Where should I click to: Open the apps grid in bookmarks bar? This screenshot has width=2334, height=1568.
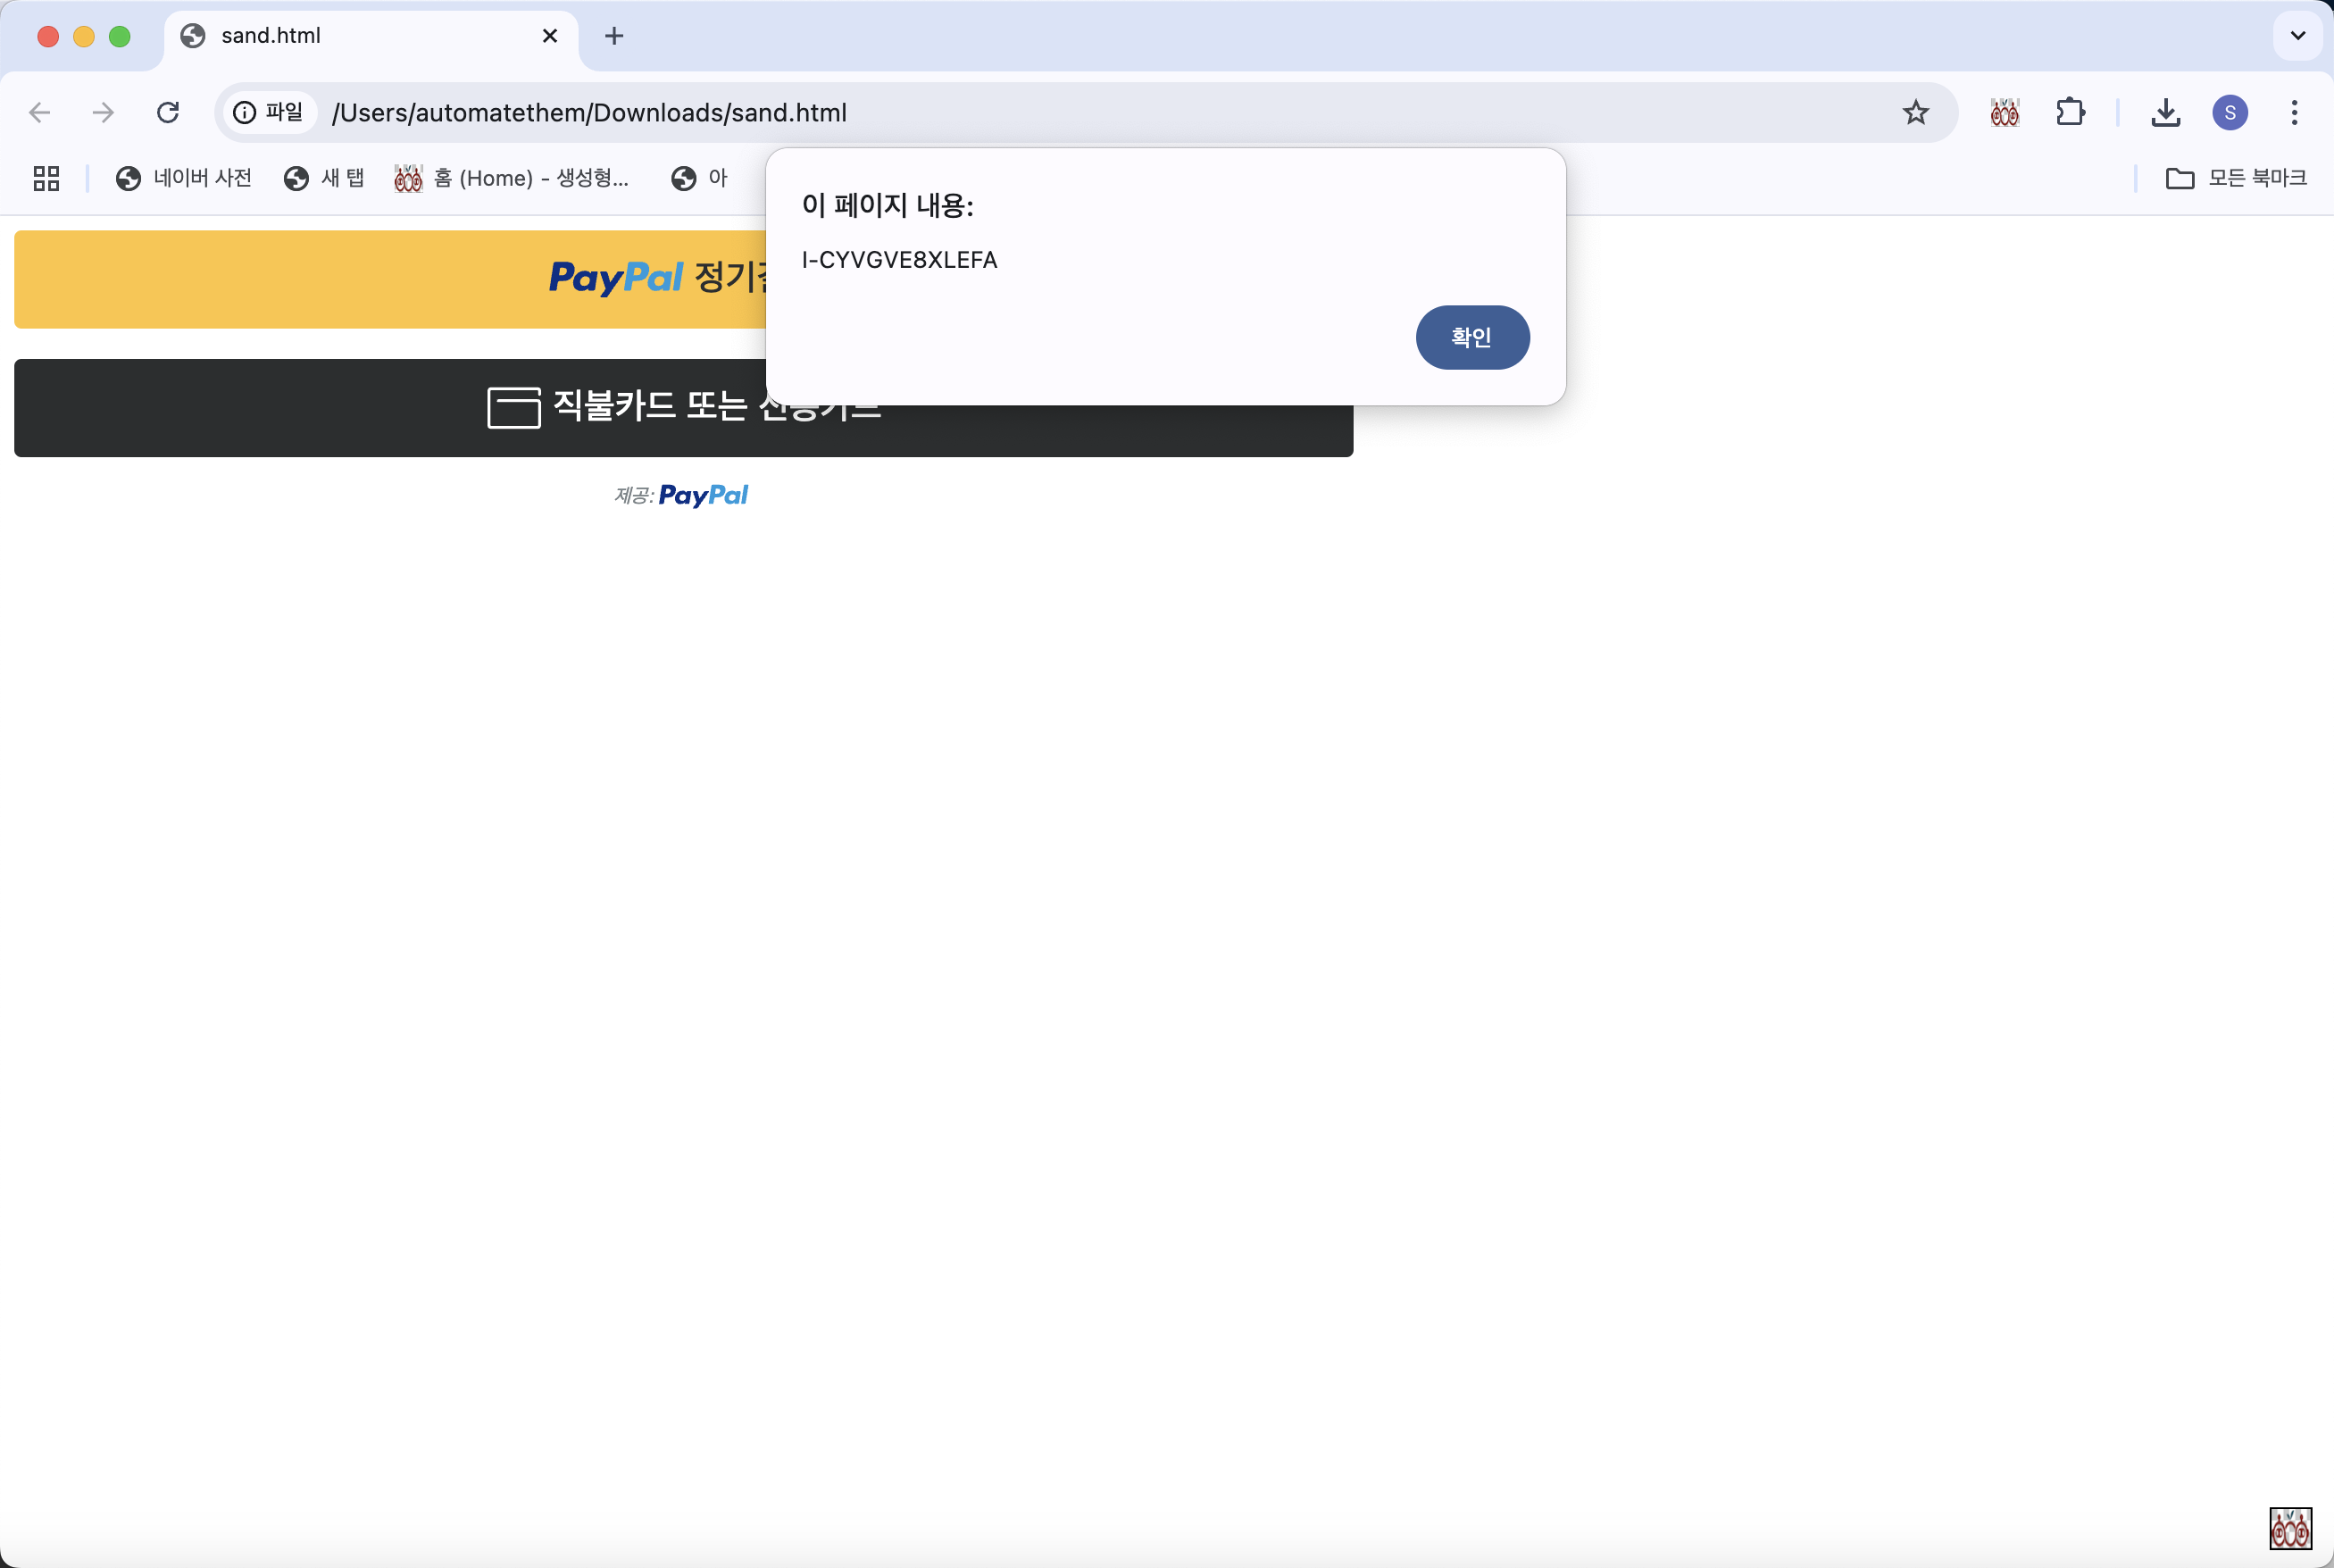coord(46,178)
